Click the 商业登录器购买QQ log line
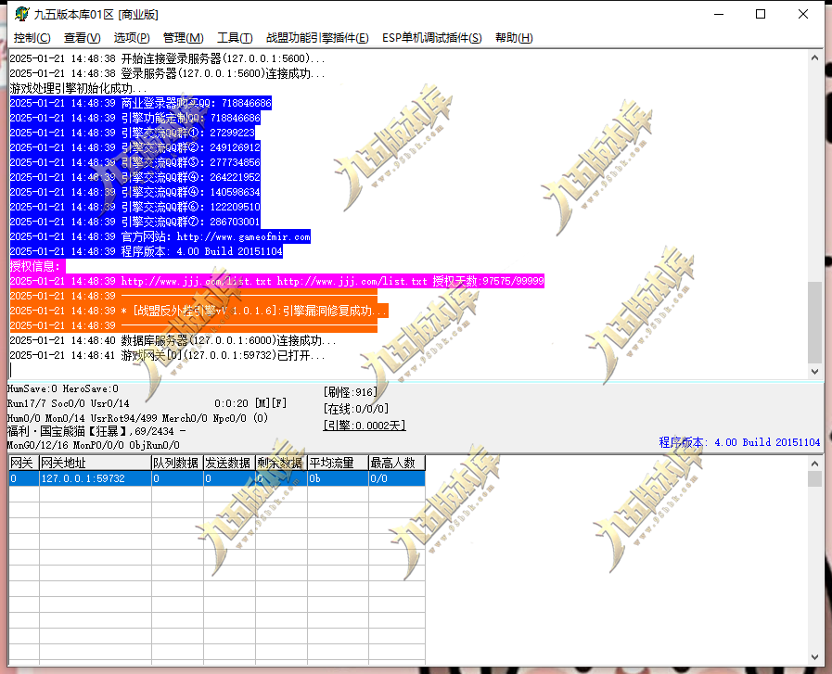 (x=141, y=103)
